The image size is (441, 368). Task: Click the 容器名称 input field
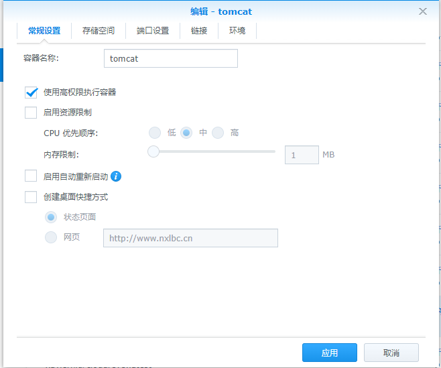(171, 58)
